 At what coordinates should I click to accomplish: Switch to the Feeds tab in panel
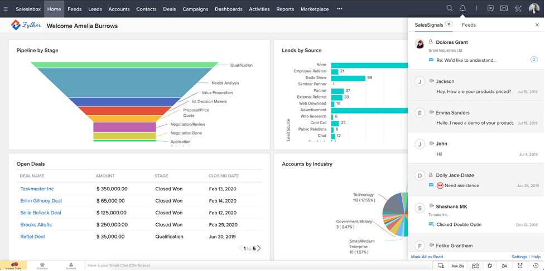(x=469, y=25)
